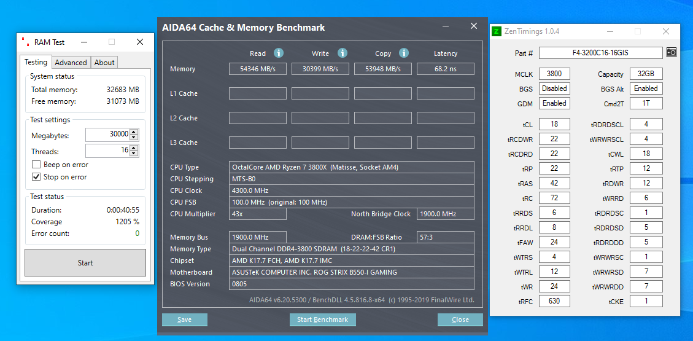Open the Advanced tab in RAM Test
Screen dimensions: 693x341
pos(71,62)
